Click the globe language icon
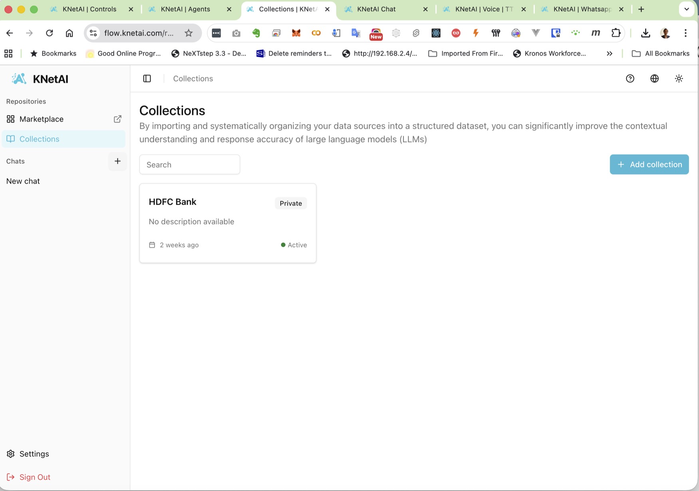 coord(654,79)
